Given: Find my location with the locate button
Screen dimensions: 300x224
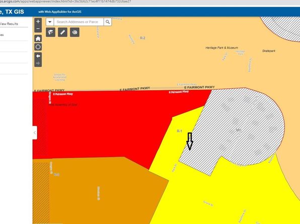Looking at the screenshot, I should coord(38,47).
